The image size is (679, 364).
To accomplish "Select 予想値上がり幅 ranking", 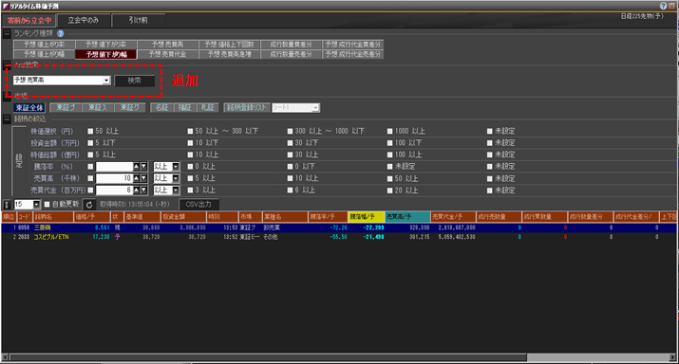I will click(44, 54).
